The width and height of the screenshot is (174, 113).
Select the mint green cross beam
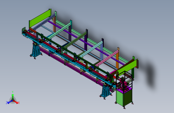(x=59, y=31)
